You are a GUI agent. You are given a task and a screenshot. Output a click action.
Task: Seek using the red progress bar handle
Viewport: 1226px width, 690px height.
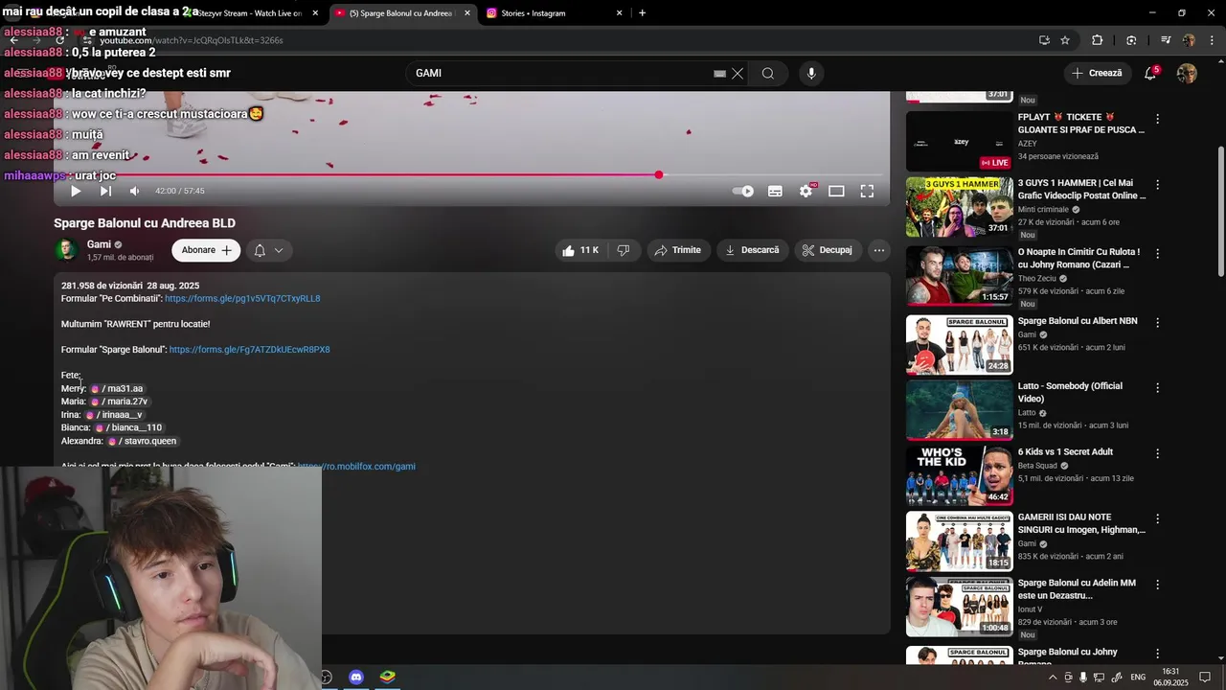point(659,174)
